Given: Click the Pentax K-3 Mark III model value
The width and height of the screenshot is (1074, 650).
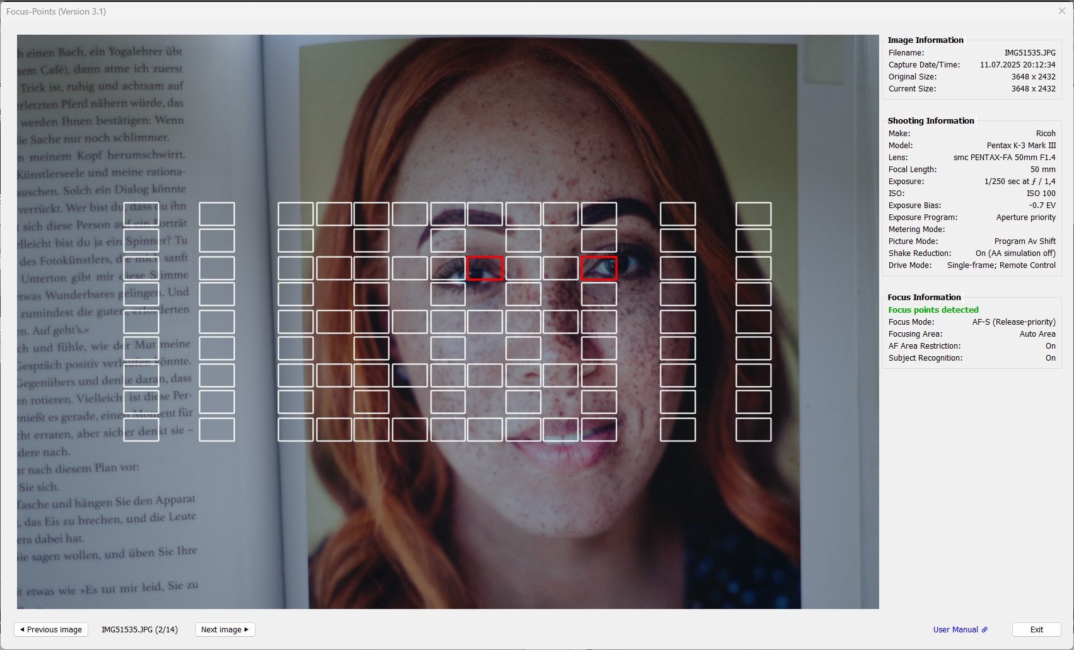Looking at the screenshot, I should point(1020,146).
